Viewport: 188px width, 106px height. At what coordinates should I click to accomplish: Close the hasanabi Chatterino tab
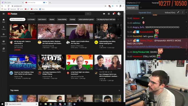point(137,8)
